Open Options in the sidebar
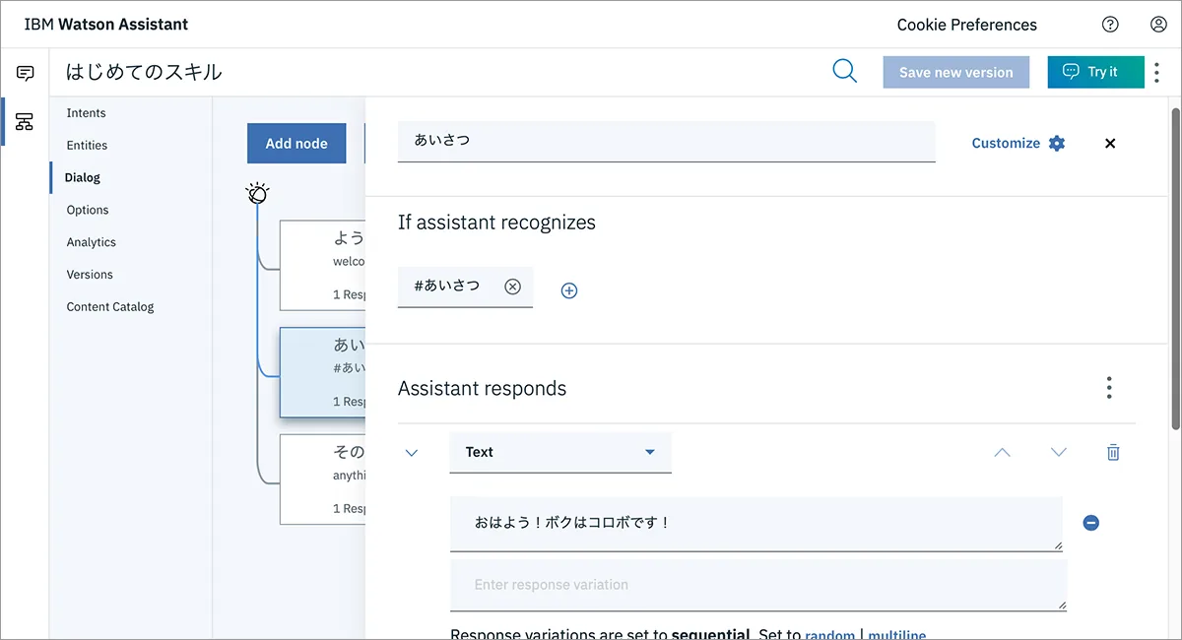1182x640 pixels. [x=88, y=210]
